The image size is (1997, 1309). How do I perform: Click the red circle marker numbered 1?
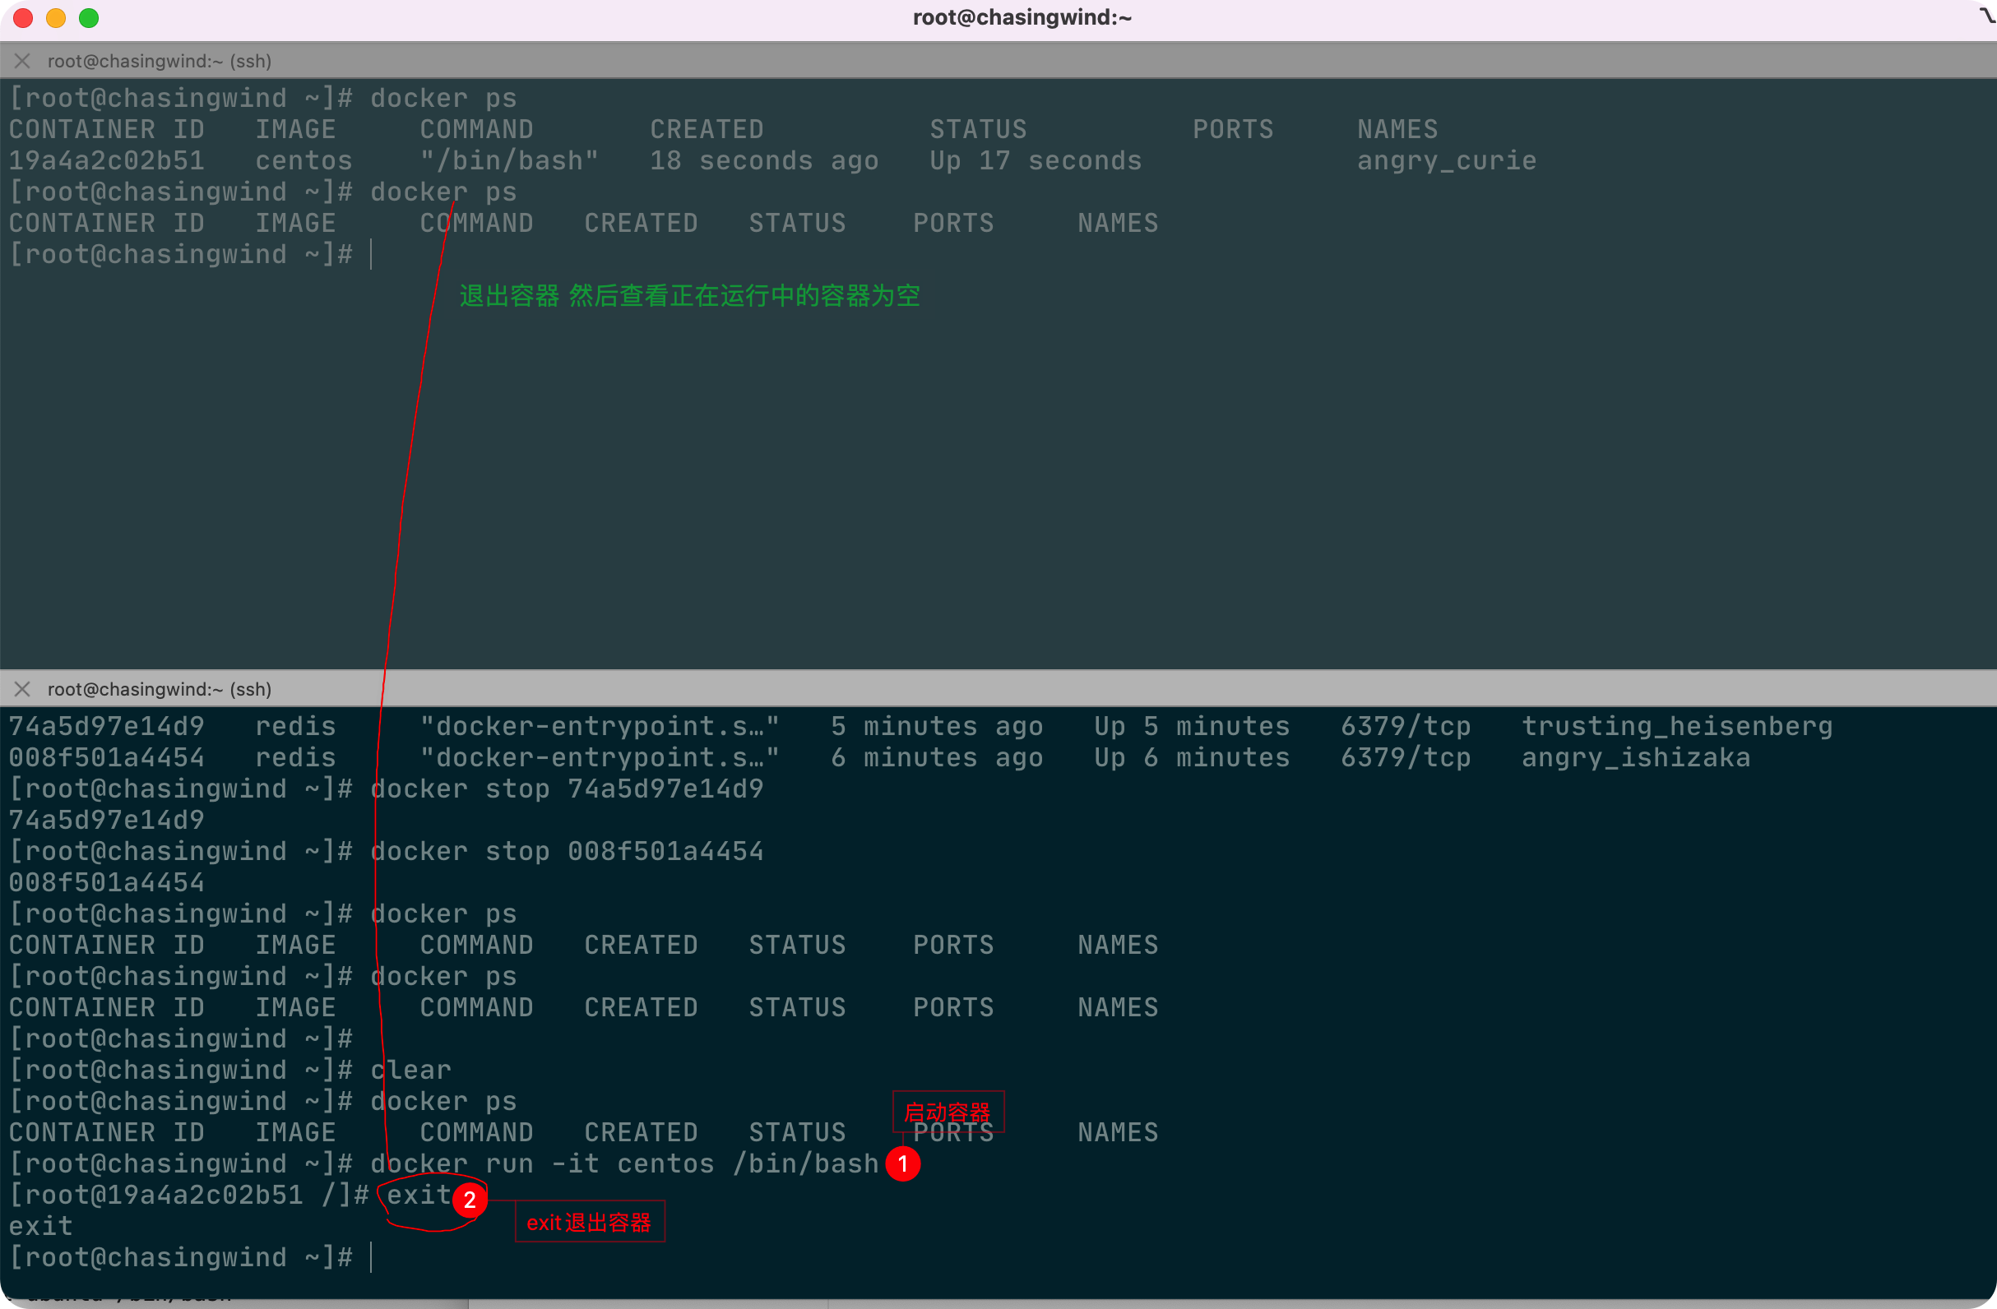903,1164
